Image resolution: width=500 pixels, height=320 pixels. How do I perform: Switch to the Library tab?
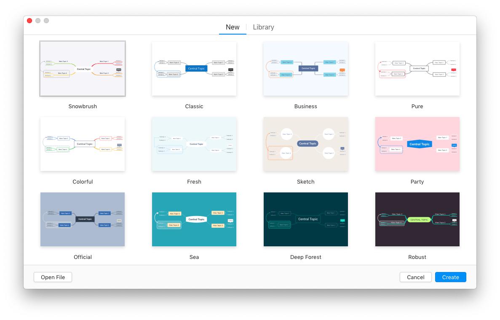click(x=263, y=27)
